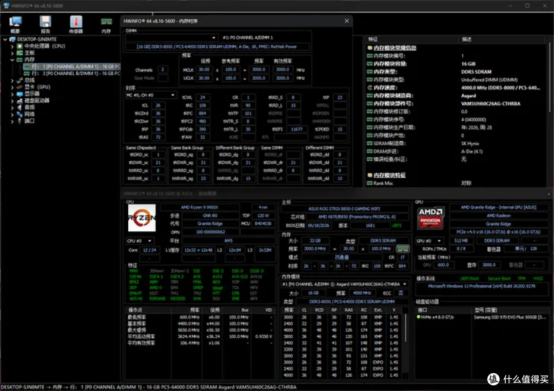Select the 端口 port icon in tree
Screen dimensions: 554x391
click(x=20, y=121)
